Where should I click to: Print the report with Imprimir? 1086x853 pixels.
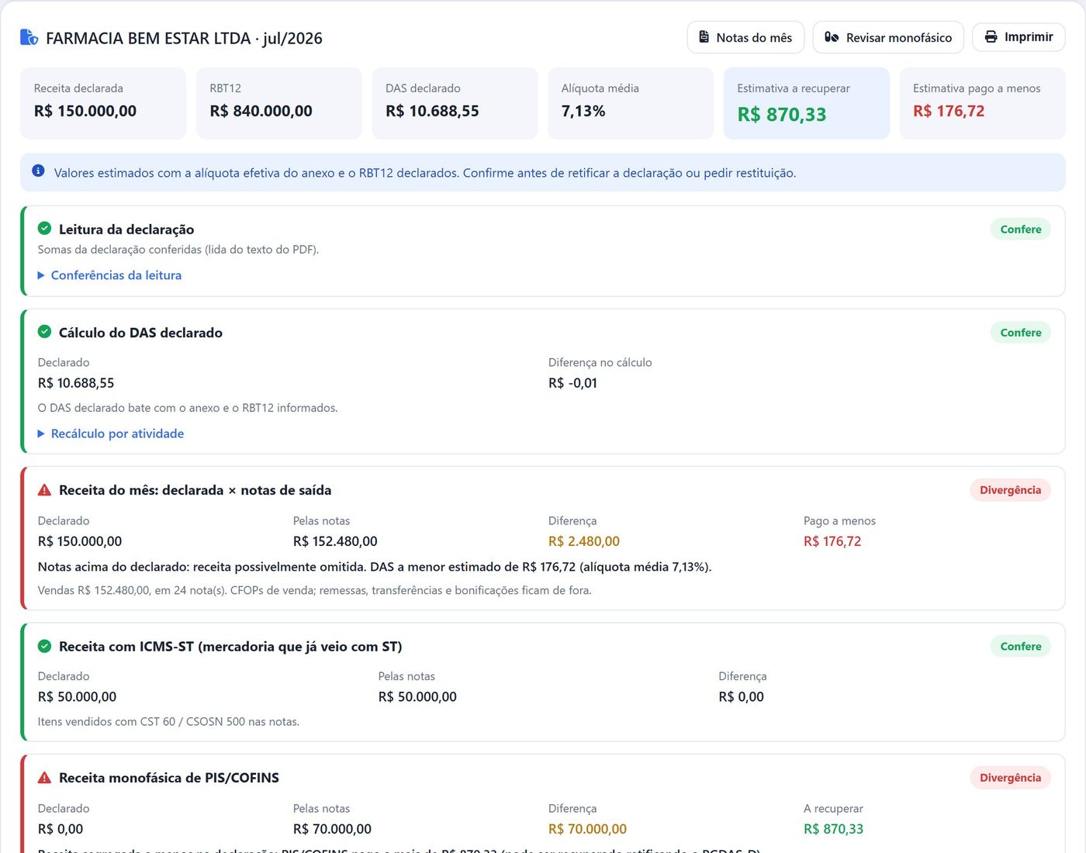[x=1019, y=36]
